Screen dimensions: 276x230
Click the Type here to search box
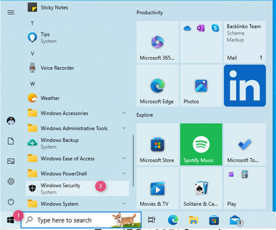81,220
